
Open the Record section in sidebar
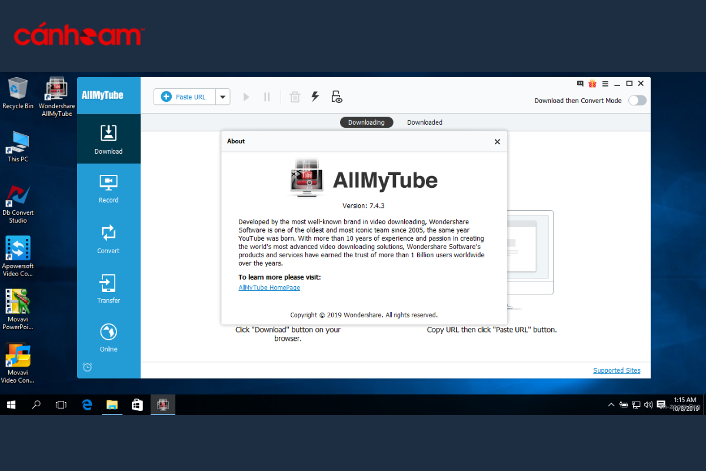(108, 188)
